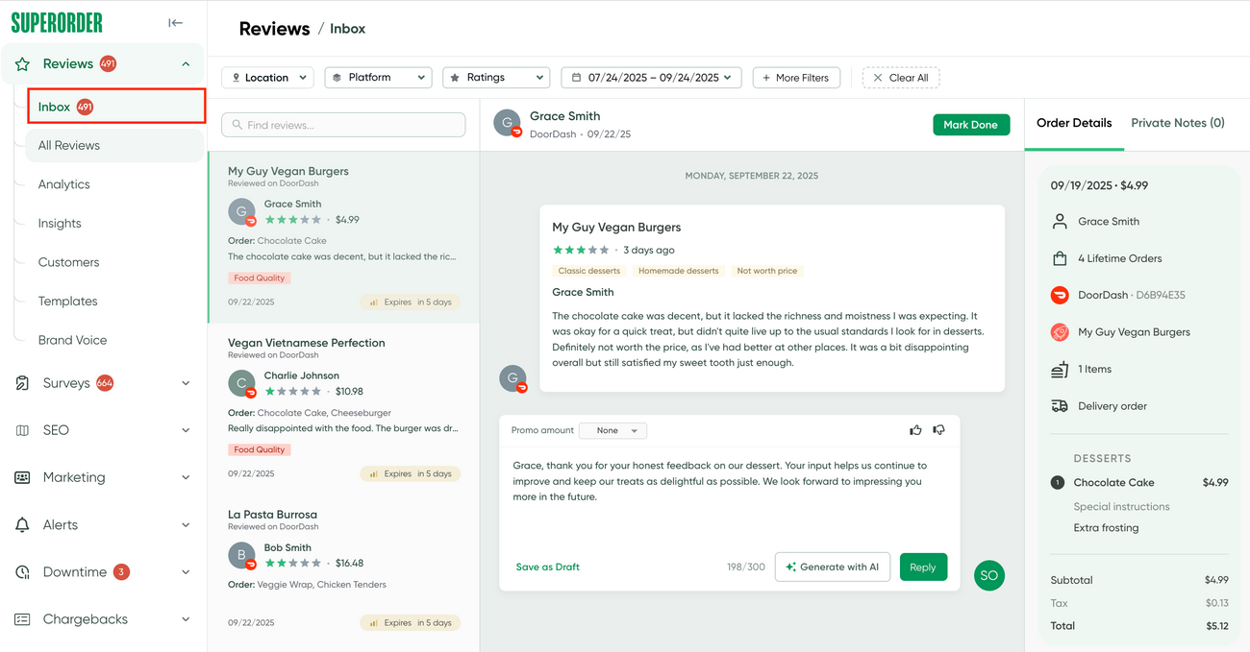Image resolution: width=1250 pixels, height=652 pixels.
Task: Open the Location filter dropdown
Action: pyautogui.click(x=267, y=78)
